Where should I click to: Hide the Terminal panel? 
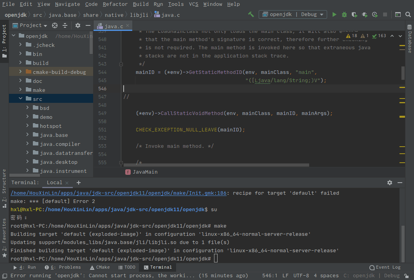click(400, 183)
